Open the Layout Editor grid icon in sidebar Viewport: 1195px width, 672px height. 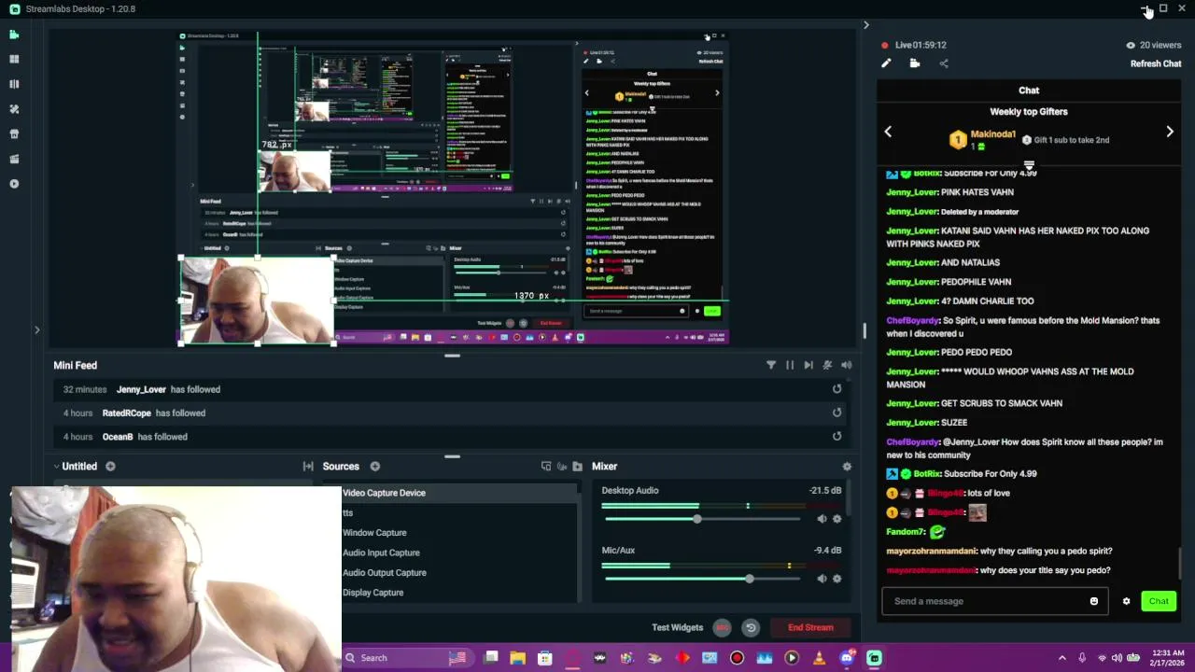[14, 59]
